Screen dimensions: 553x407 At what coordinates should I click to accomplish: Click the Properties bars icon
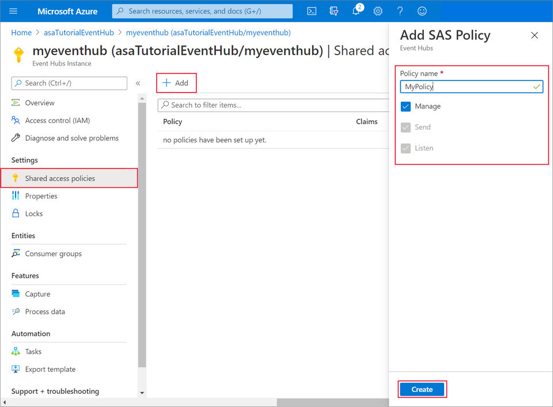tap(16, 196)
